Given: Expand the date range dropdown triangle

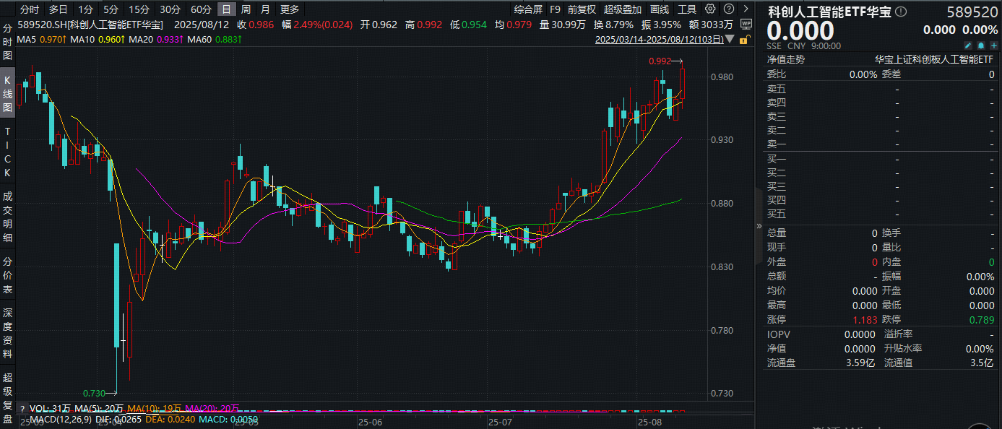Looking at the screenshot, I should pyautogui.click(x=730, y=39).
